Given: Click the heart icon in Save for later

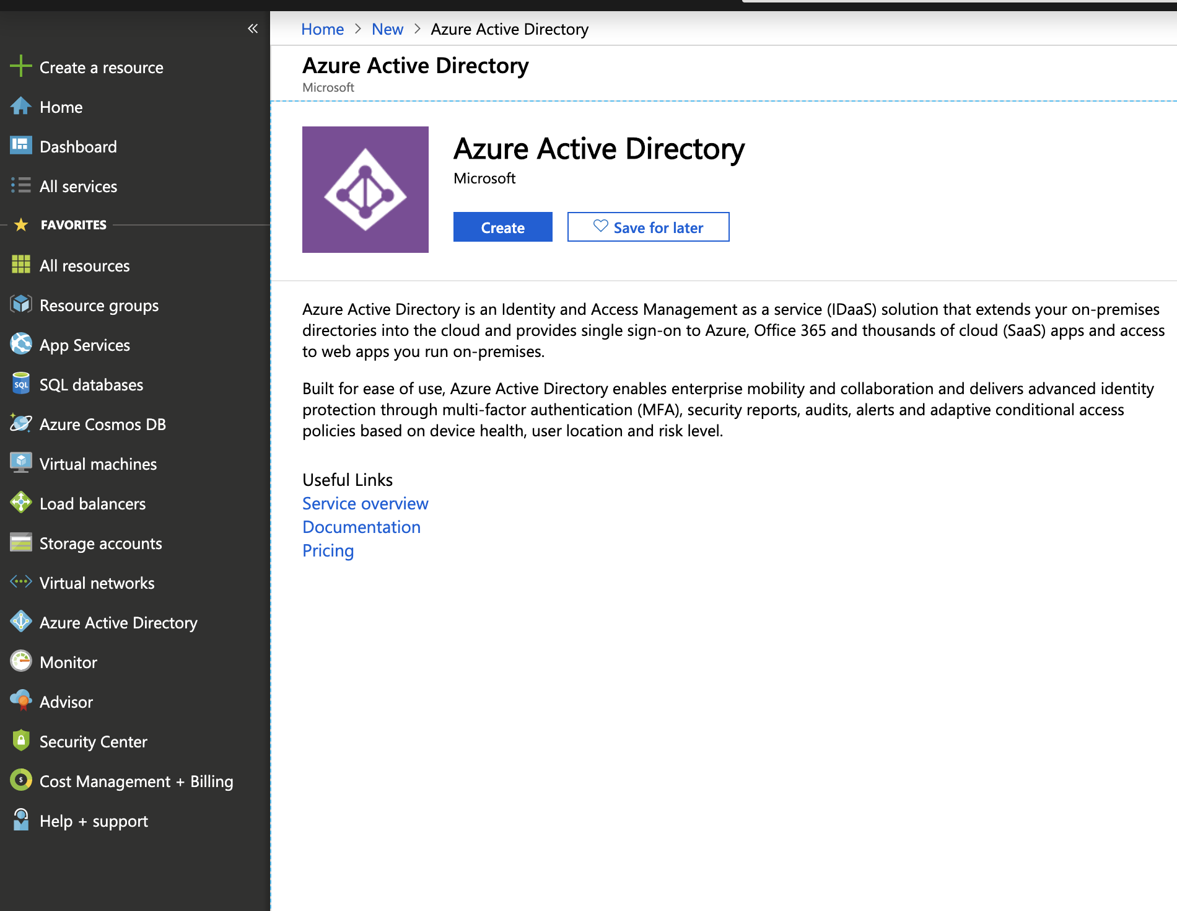Looking at the screenshot, I should point(601,226).
